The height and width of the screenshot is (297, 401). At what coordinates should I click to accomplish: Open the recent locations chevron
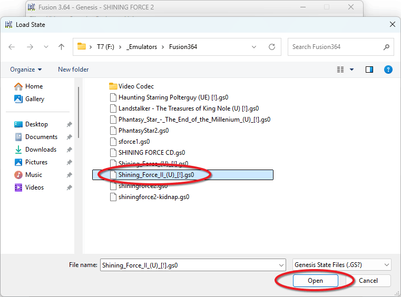click(46, 47)
